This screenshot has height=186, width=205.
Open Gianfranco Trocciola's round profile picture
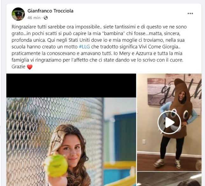point(18,14)
